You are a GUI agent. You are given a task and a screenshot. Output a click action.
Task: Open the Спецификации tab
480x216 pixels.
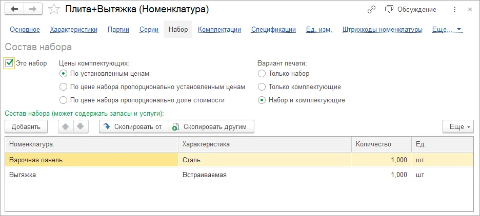(x=274, y=29)
